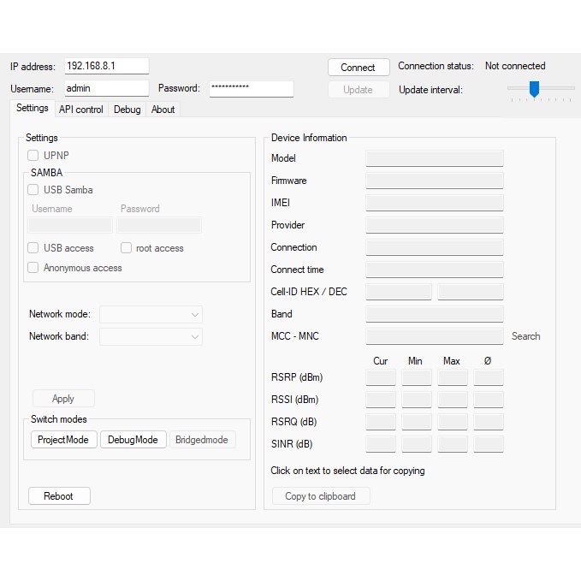This screenshot has width=581, height=581.
Task: Enable the UPNP checkbox
Action: point(33,156)
